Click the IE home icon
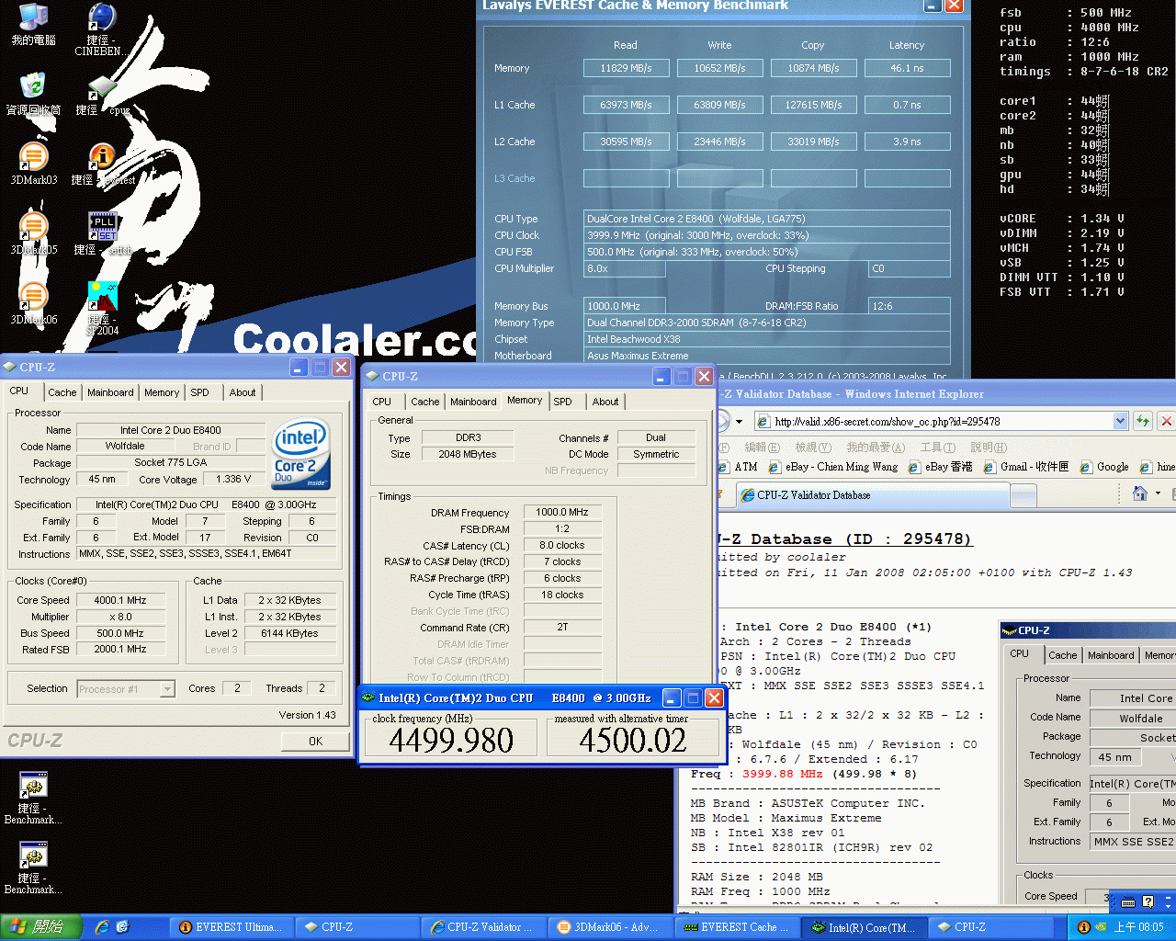The height and width of the screenshot is (941, 1176). tap(1139, 493)
